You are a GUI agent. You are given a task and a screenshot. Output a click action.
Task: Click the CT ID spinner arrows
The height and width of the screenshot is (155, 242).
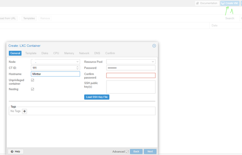pos(77,68)
